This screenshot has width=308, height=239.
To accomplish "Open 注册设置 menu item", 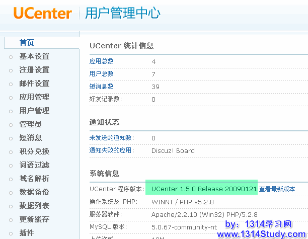I will tap(34, 70).
